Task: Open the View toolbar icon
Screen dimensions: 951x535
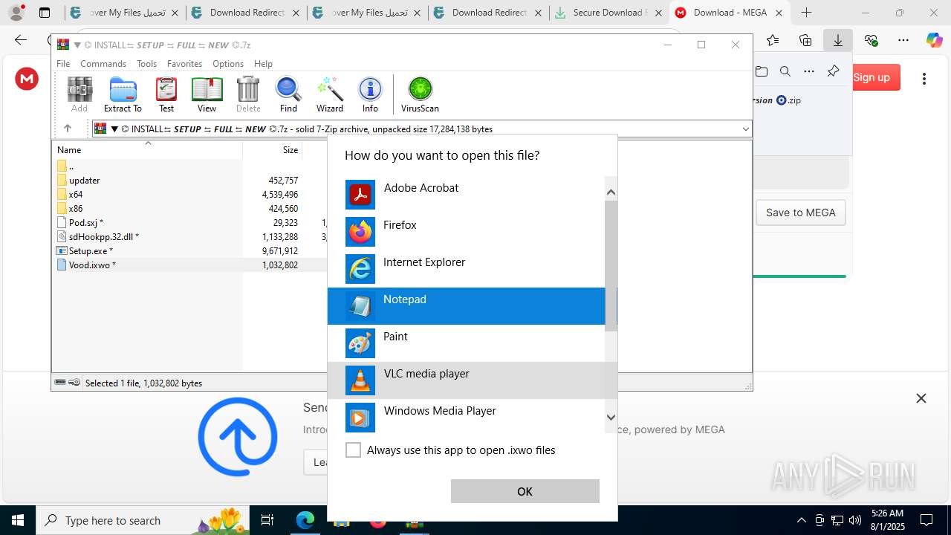Action: (x=207, y=94)
